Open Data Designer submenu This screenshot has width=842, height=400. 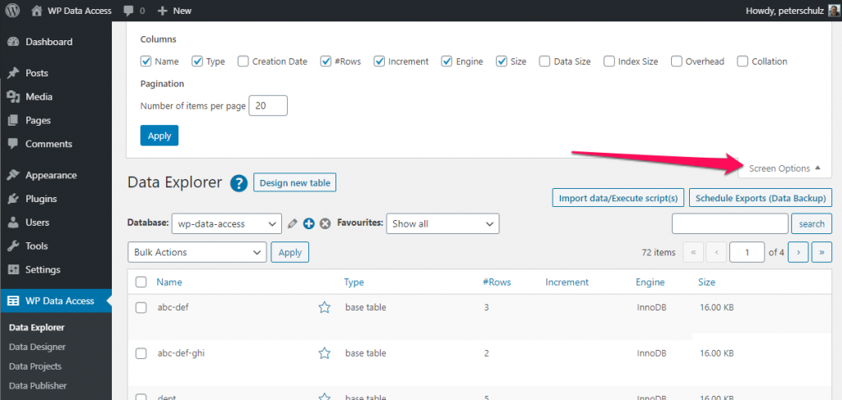pyautogui.click(x=37, y=347)
